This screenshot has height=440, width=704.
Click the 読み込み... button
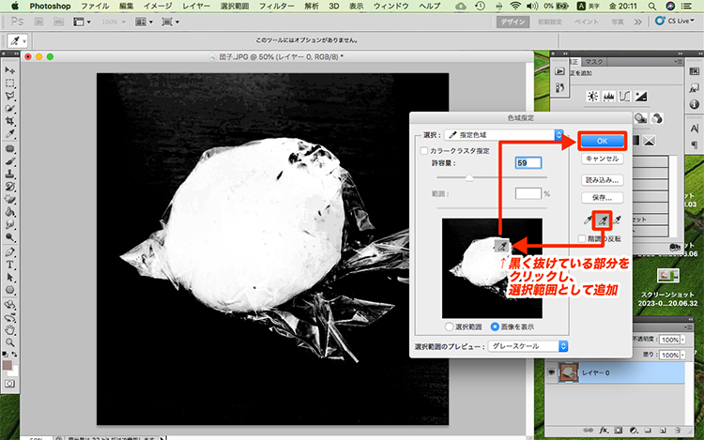(x=602, y=180)
